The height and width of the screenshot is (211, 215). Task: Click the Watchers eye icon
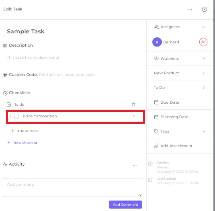coord(156,58)
